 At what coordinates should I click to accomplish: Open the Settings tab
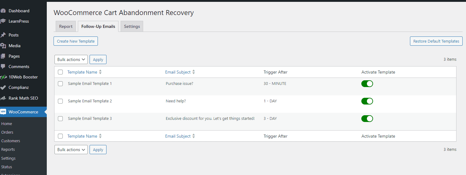click(x=132, y=26)
